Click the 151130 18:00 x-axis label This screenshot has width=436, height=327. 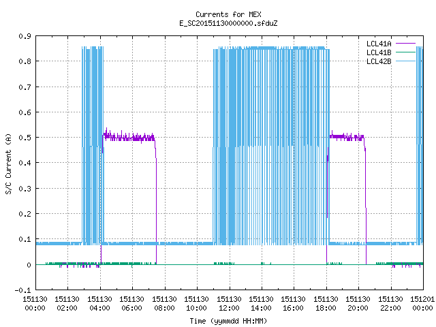coord(326,304)
